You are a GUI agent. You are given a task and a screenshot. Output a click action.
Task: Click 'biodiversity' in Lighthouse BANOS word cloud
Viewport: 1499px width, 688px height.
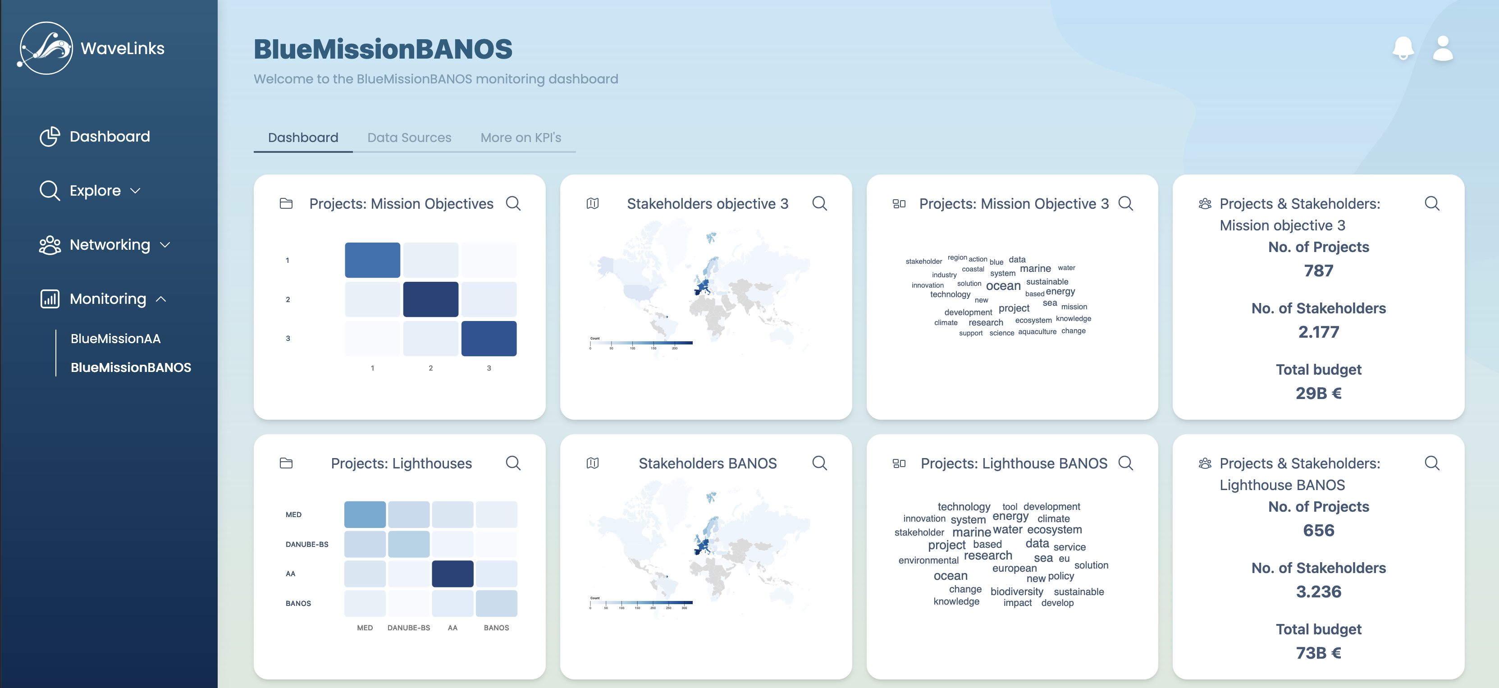(1017, 592)
